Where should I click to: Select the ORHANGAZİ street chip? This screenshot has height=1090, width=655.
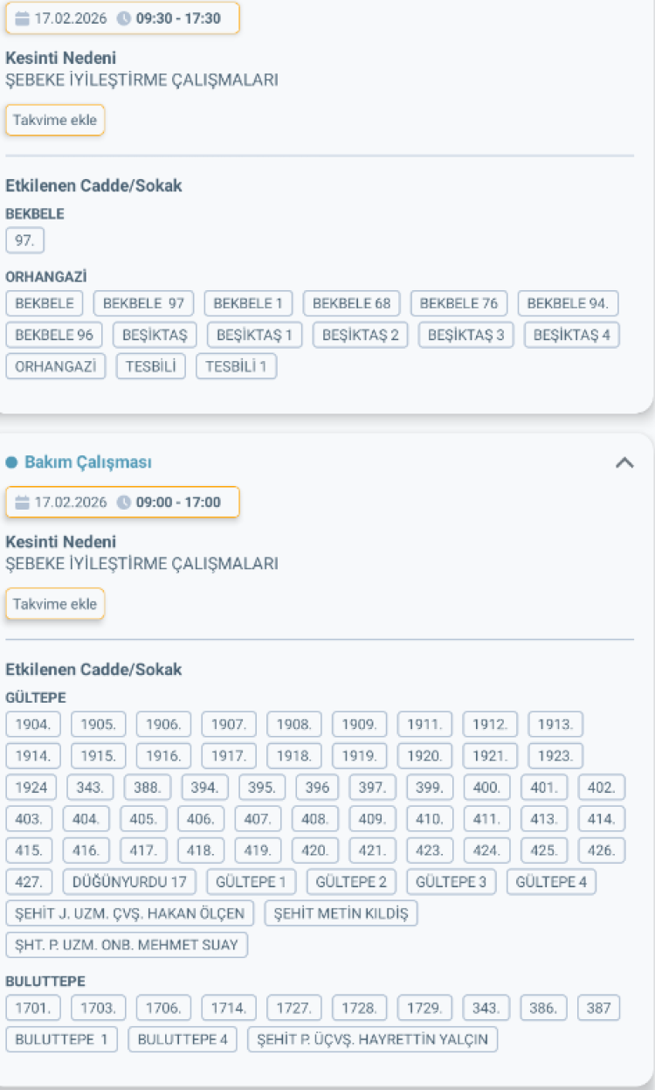tap(55, 366)
